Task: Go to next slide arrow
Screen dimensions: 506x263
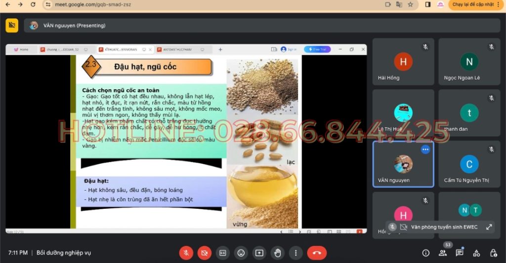Action: pos(300,231)
